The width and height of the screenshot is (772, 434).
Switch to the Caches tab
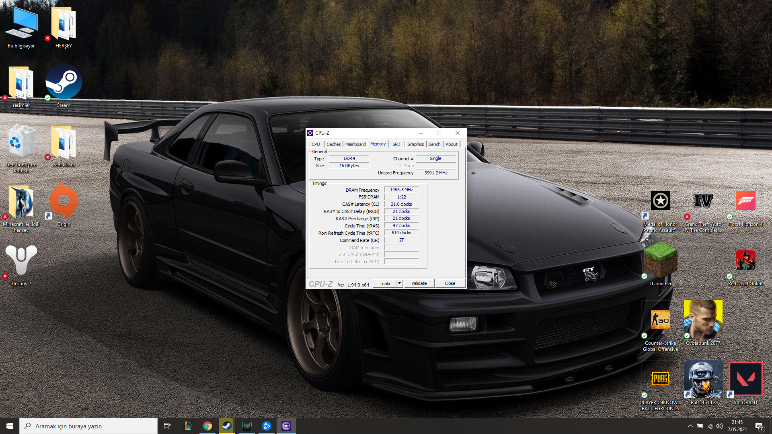pyautogui.click(x=333, y=144)
